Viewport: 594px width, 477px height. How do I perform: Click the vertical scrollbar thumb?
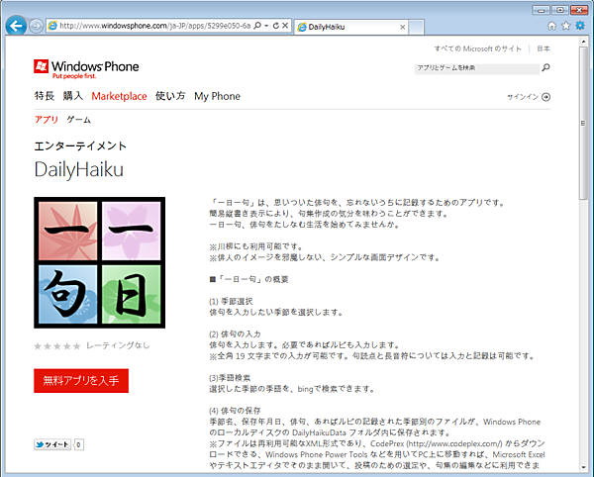[583, 123]
